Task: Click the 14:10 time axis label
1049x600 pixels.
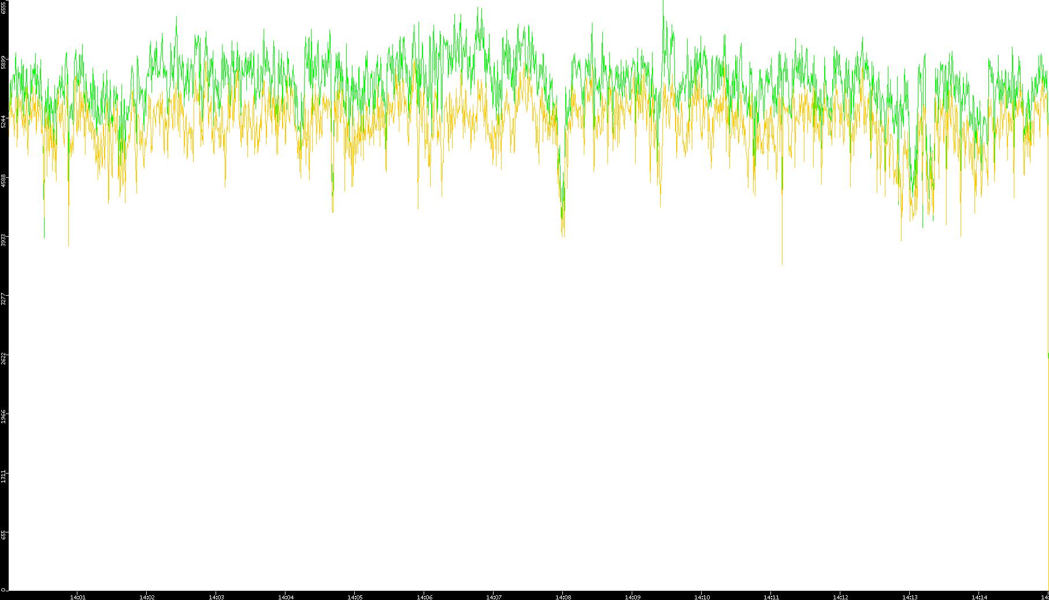Action: pos(702,597)
